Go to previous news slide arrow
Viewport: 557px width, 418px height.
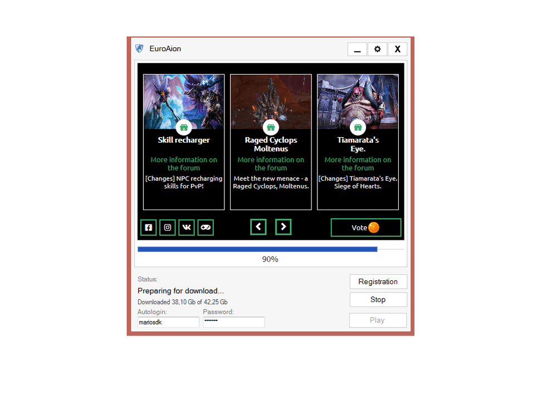258,226
